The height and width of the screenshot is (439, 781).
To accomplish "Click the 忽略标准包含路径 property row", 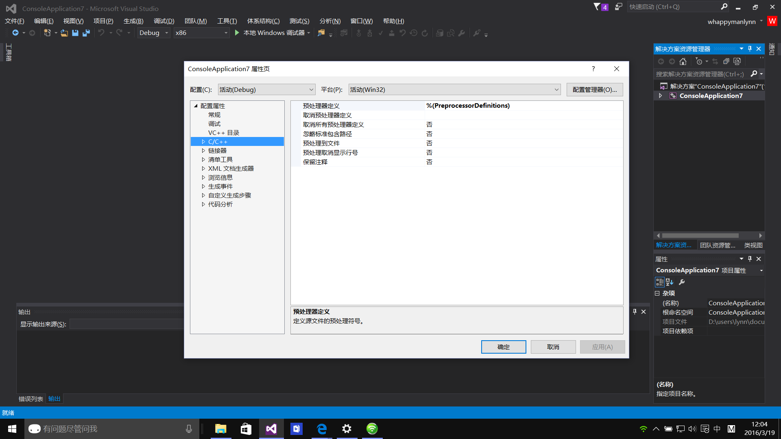I will click(x=457, y=134).
